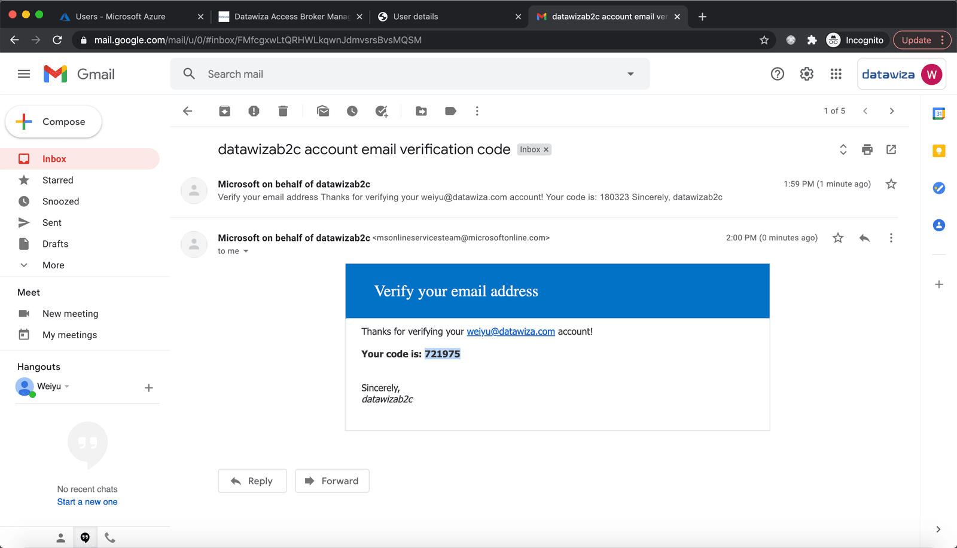957x548 pixels.
Task: Start new Hangouts conversation with plus
Action: [x=149, y=388]
